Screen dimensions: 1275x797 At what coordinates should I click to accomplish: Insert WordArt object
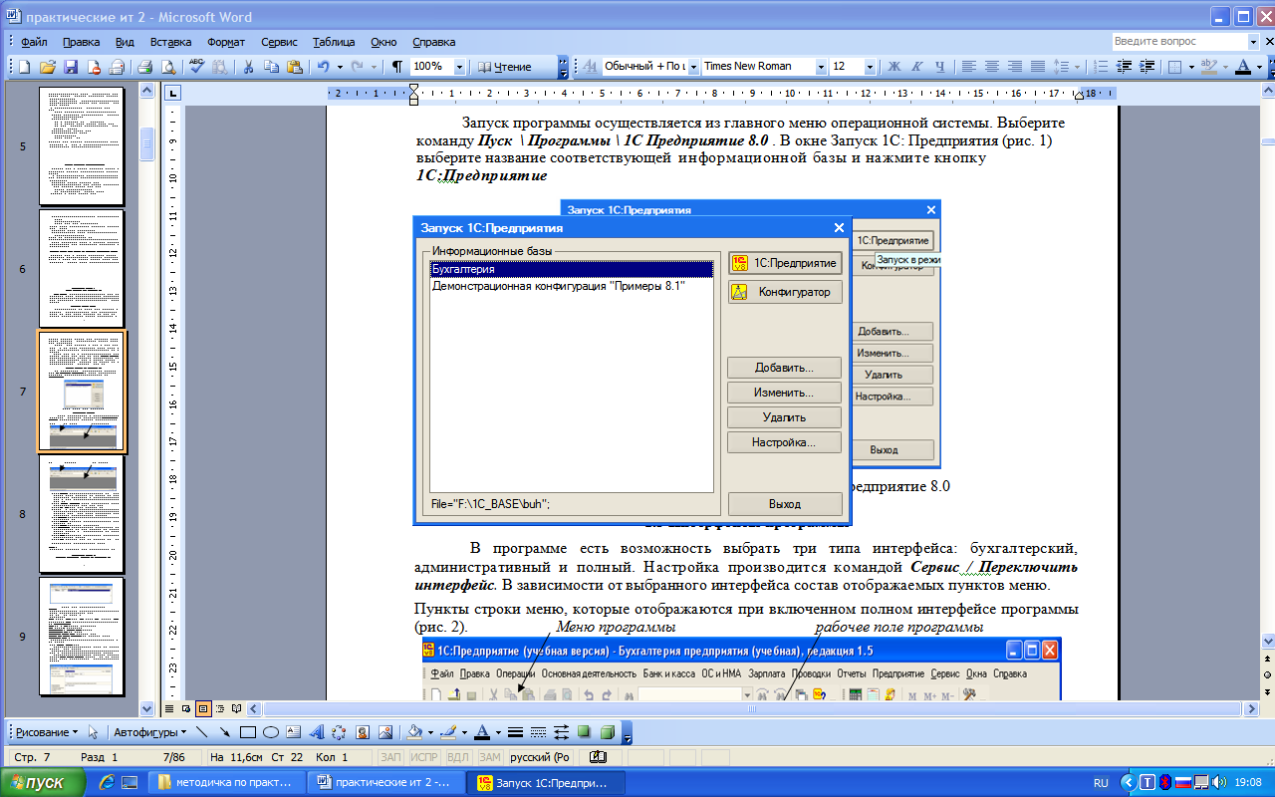click(x=317, y=732)
